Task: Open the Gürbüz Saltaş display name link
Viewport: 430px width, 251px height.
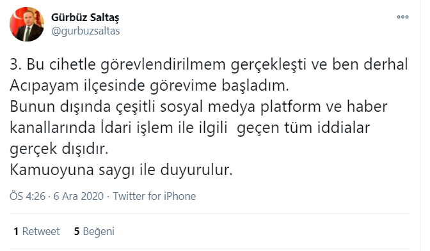Action: (x=85, y=17)
